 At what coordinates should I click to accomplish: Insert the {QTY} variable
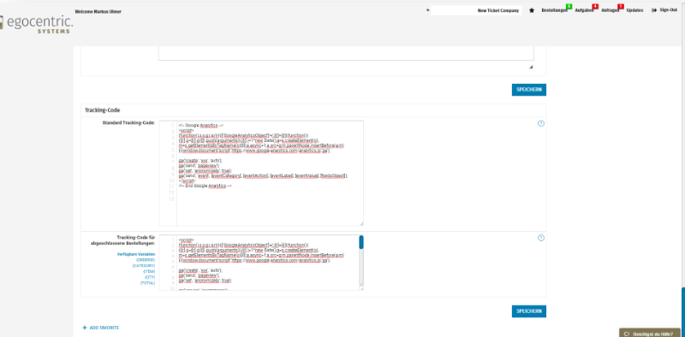pos(149,277)
